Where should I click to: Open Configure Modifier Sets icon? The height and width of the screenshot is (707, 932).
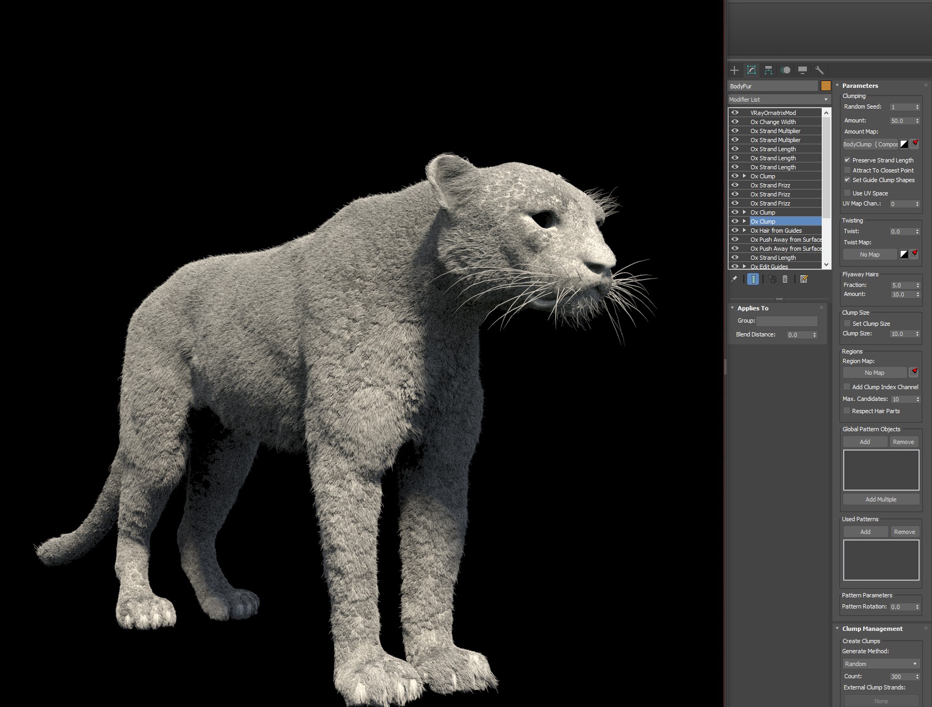point(804,279)
